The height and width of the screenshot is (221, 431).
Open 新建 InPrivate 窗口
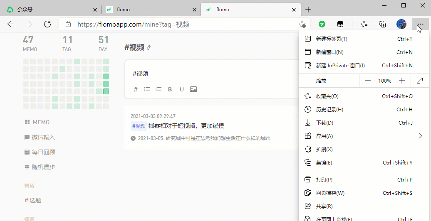point(363,66)
